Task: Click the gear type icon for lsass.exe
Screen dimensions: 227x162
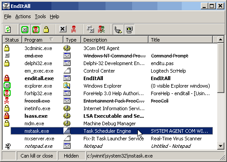Action: (x=67, y=116)
